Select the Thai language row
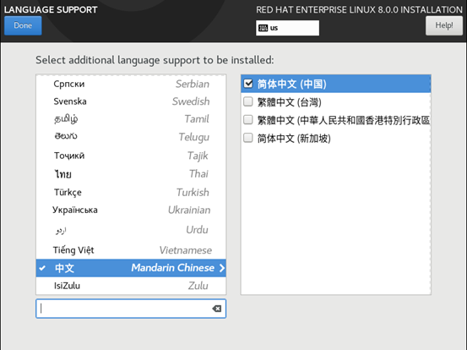Viewport: 467px width, 350px height. 131,174
